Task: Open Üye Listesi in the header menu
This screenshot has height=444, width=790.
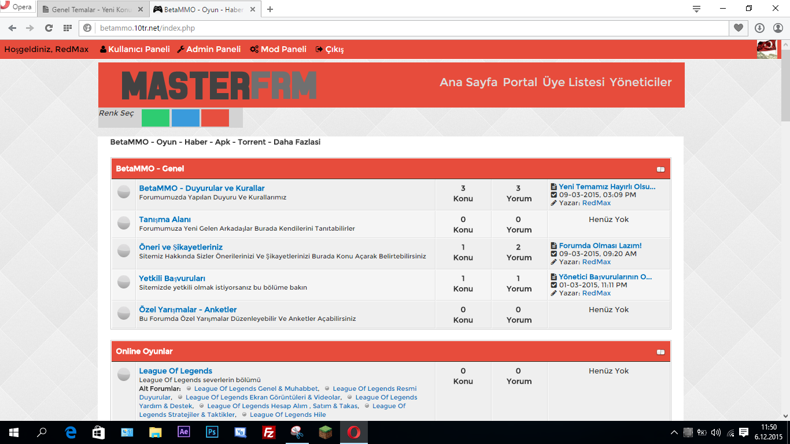Action: point(574,82)
